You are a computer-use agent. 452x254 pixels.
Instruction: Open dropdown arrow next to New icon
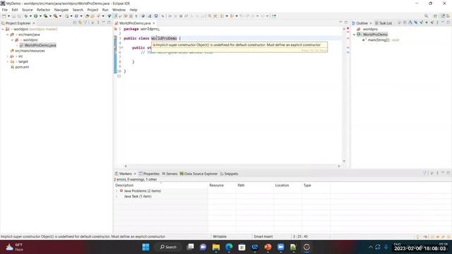(8, 16)
